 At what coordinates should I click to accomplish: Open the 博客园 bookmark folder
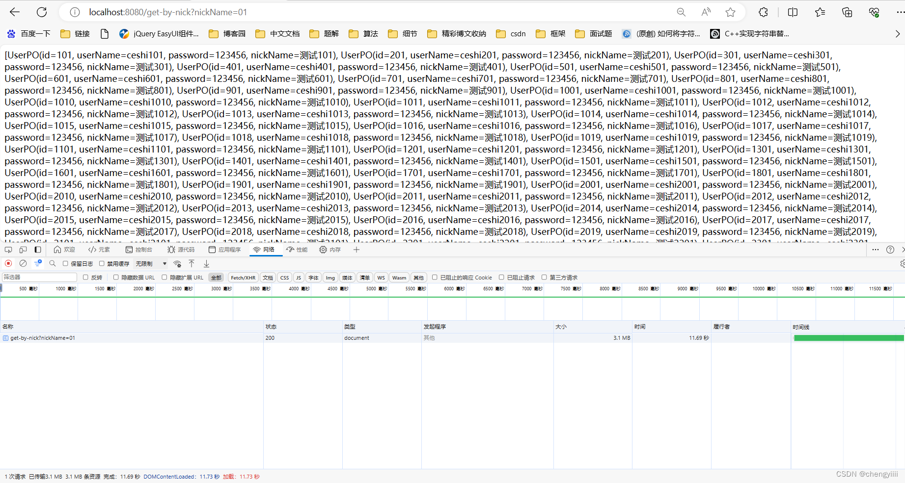click(x=227, y=34)
